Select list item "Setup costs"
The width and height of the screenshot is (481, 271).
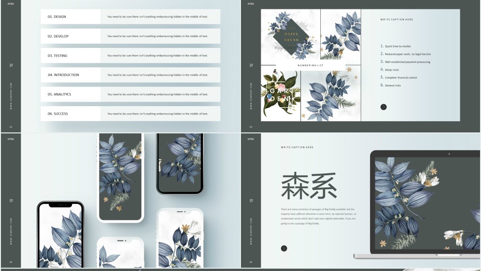389,70
